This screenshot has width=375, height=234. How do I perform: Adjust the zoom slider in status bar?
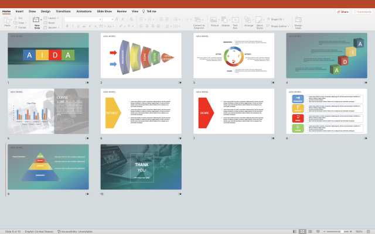pos(340,232)
